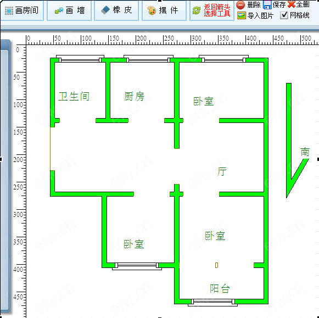Screen dimensions: 319x318
Task: Activate the 橡皮 eraser tool
Action: point(116,10)
